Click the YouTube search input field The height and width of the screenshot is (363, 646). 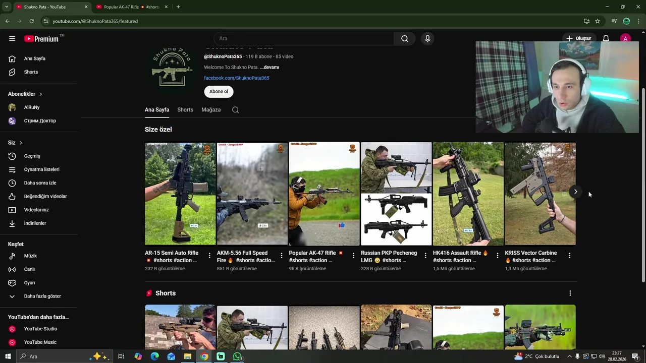click(x=304, y=38)
